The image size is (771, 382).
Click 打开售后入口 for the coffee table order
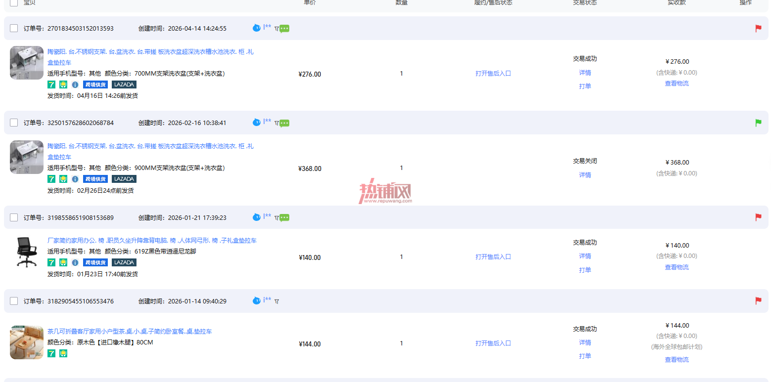coord(493,343)
